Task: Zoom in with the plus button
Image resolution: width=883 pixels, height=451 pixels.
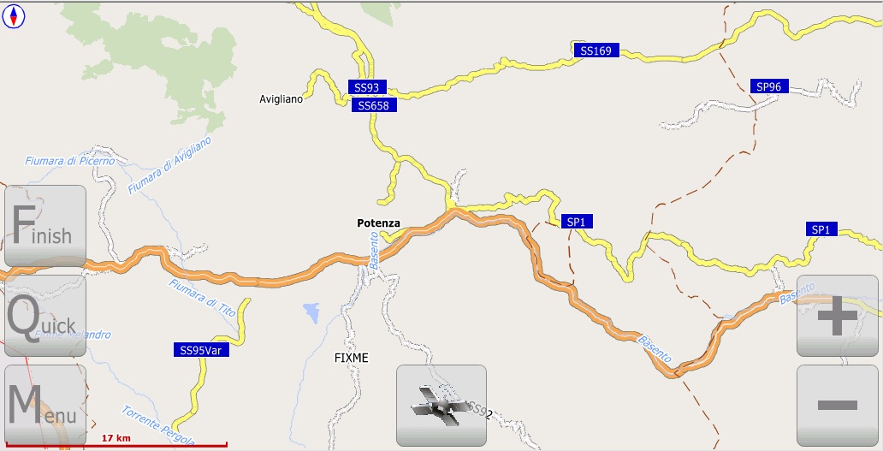Action: pyautogui.click(x=838, y=316)
